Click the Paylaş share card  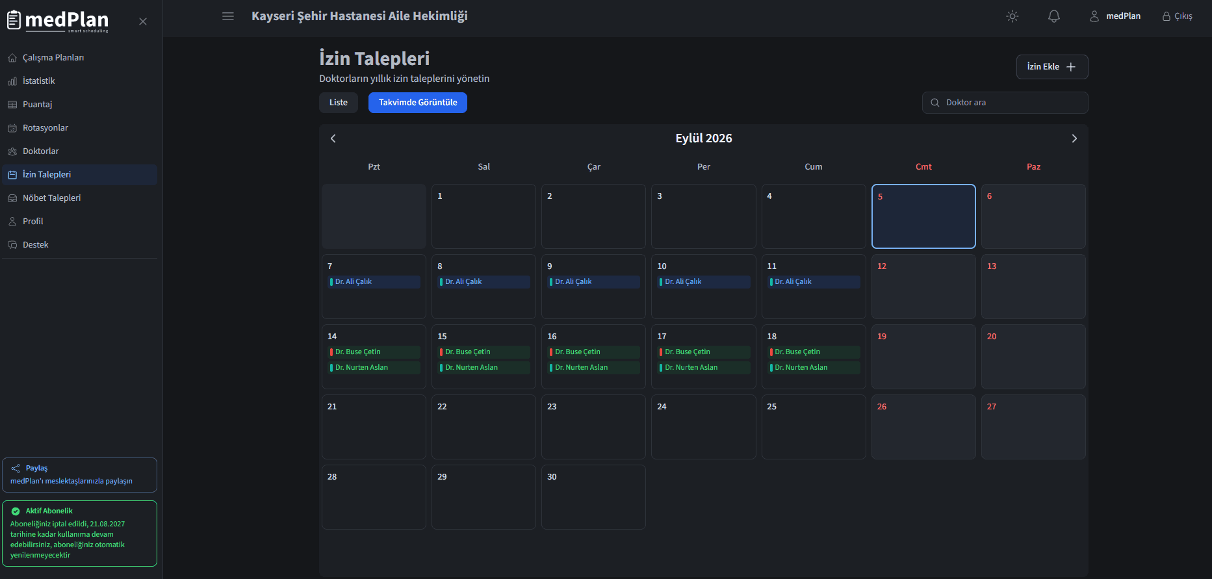79,475
